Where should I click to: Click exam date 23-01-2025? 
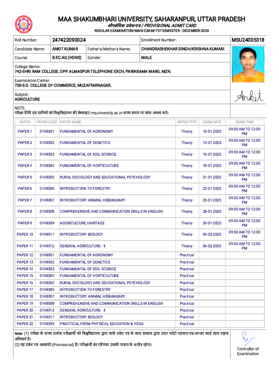coord(212,189)
